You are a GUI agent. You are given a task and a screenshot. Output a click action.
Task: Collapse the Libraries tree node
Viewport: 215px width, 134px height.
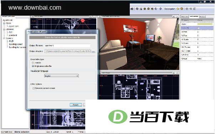pyautogui.click(x=4, y=29)
